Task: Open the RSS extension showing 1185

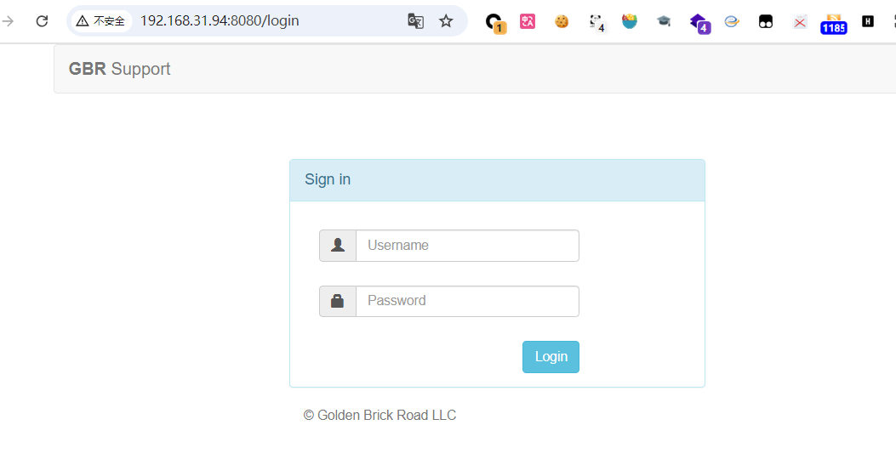Action: point(833,24)
